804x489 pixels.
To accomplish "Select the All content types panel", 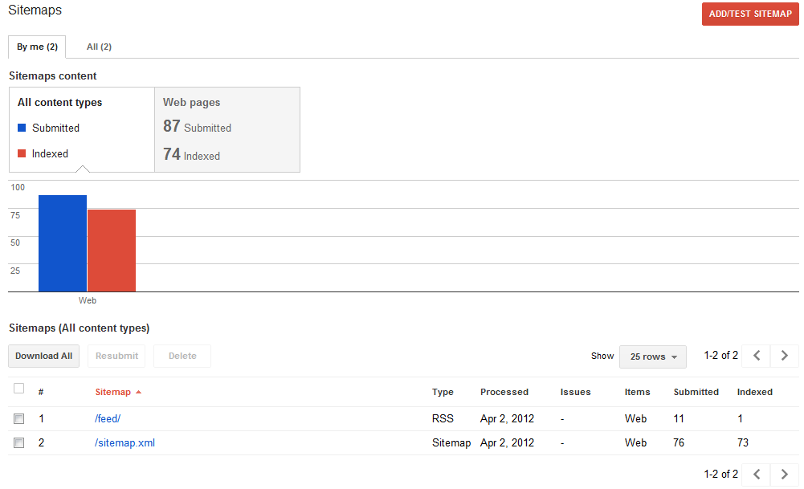I will click(82, 130).
